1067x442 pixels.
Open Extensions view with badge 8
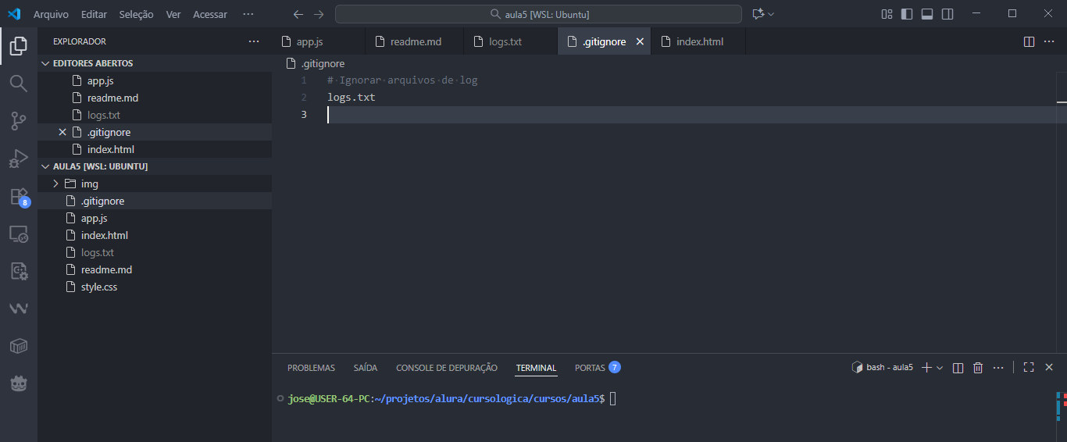pos(18,196)
